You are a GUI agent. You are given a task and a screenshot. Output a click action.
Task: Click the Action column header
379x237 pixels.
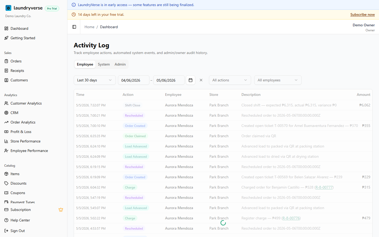click(128, 95)
